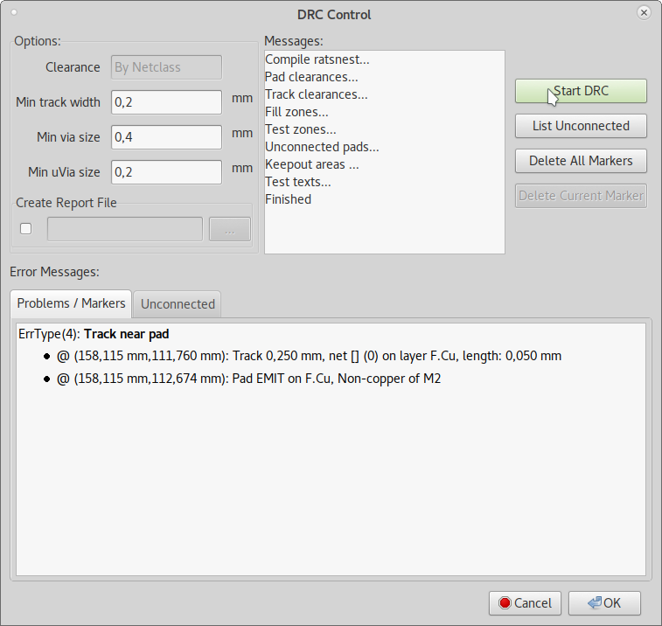
Task: Click Delete All Markers button
Action: click(x=581, y=161)
